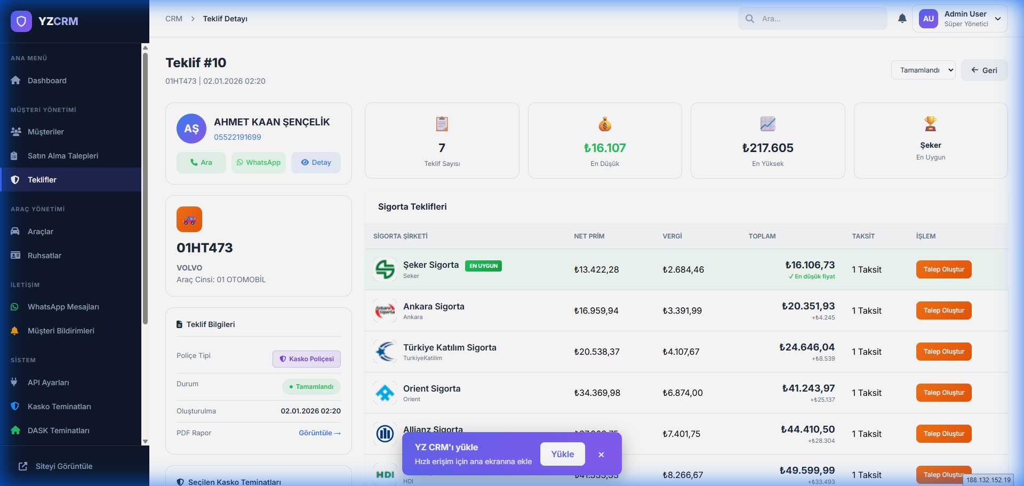Click the notification bell icon
1024x486 pixels.
click(x=902, y=19)
